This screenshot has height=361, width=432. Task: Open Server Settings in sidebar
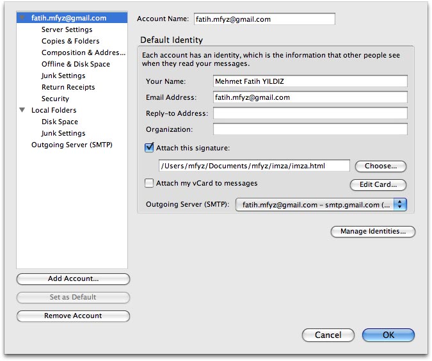point(67,29)
